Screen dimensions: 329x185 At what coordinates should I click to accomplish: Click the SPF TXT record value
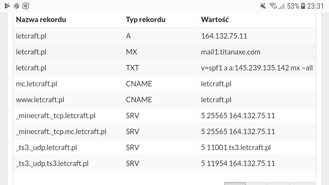pyautogui.click(x=257, y=68)
